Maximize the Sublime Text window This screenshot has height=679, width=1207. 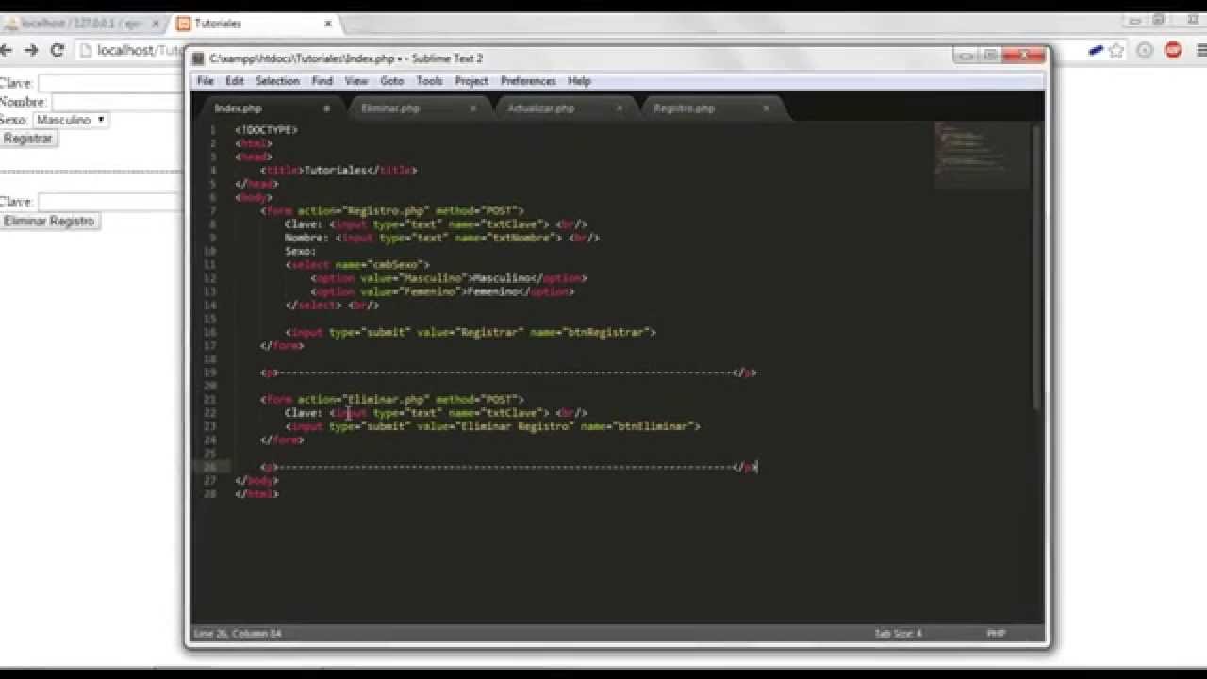point(990,57)
